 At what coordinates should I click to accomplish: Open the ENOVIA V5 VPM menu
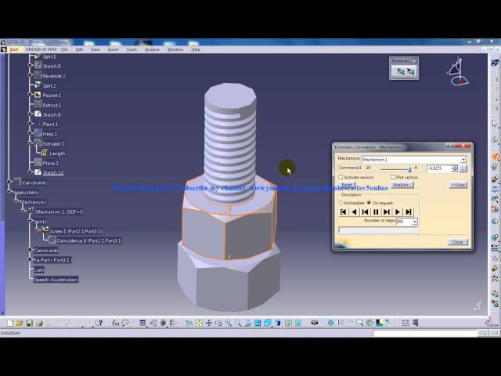click(41, 49)
